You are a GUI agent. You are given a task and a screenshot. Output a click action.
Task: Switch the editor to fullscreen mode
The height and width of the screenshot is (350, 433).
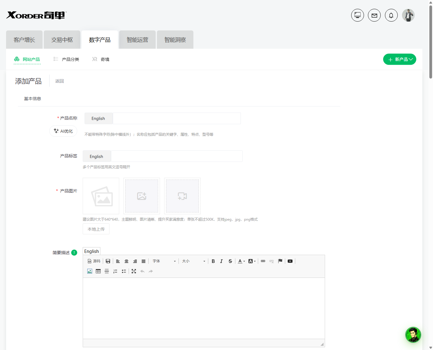(x=134, y=271)
